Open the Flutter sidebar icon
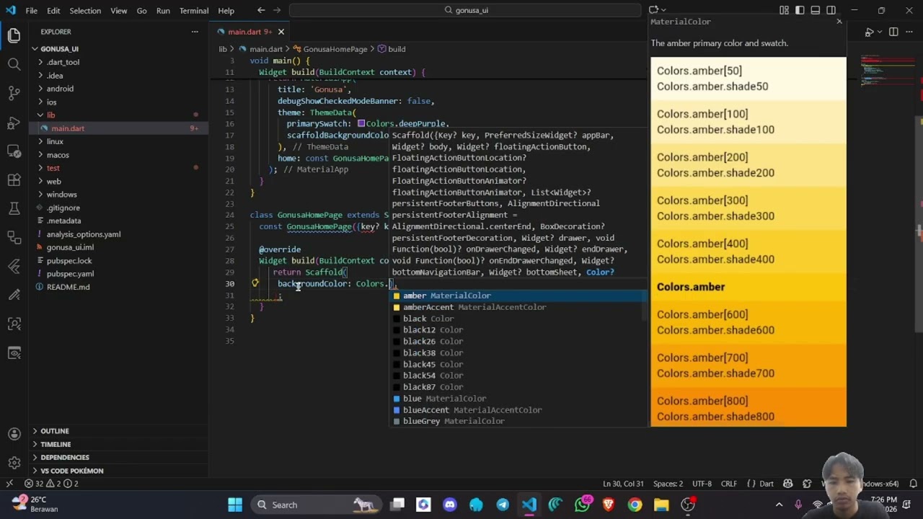The image size is (923, 519). [x=14, y=266]
